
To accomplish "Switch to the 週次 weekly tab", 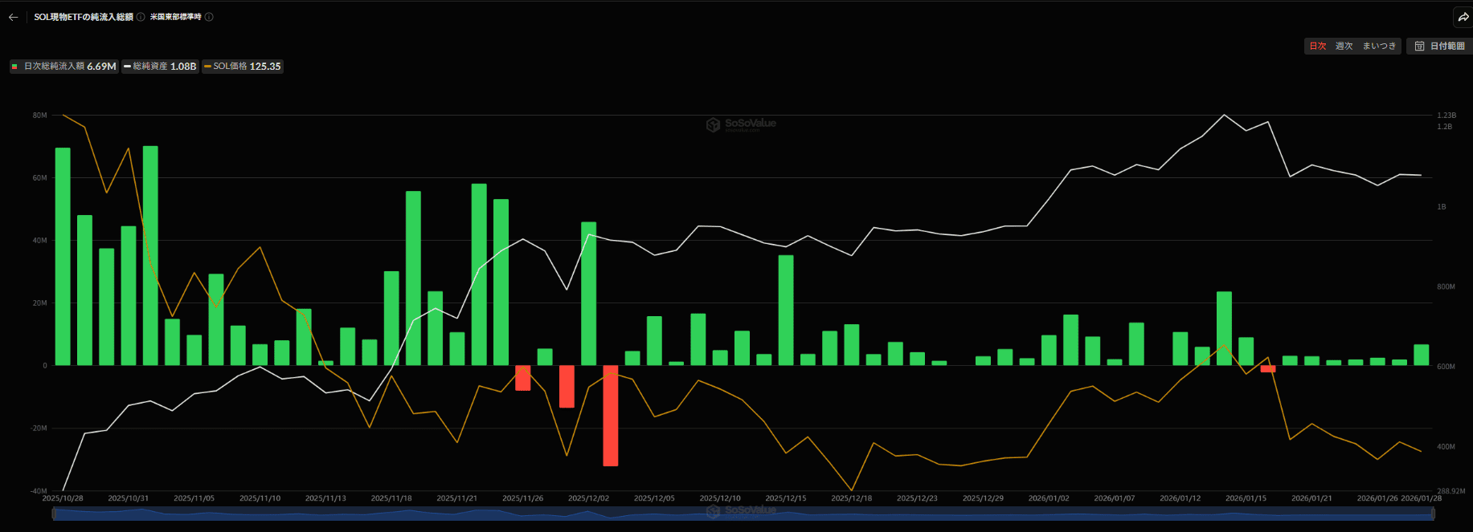I will point(1344,47).
